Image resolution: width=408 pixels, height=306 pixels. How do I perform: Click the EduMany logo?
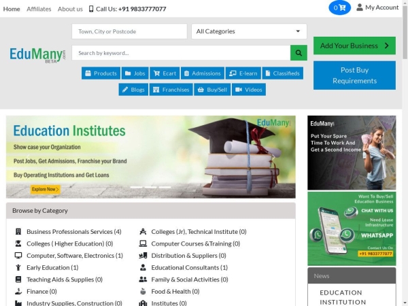pyautogui.click(x=37, y=55)
